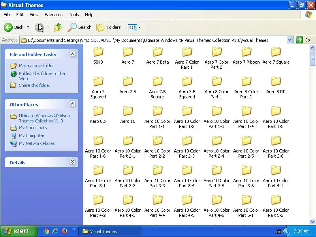Open the Edit menu
Screen dimensions: 316x237
(x=20, y=15)
